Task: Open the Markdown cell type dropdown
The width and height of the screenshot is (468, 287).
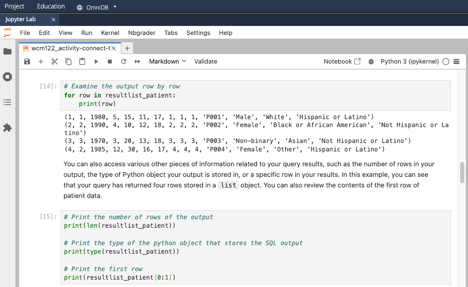Action: click(167, 61)
